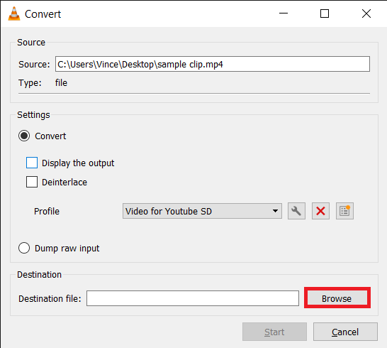Cancel the Convert dialog
Screen dimensions: 387x348
click(345, 332)
